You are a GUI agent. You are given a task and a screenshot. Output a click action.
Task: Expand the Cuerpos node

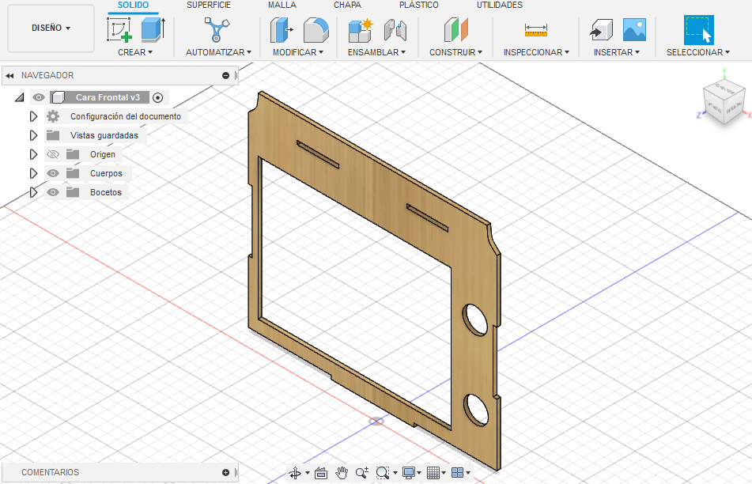point(33,173)
